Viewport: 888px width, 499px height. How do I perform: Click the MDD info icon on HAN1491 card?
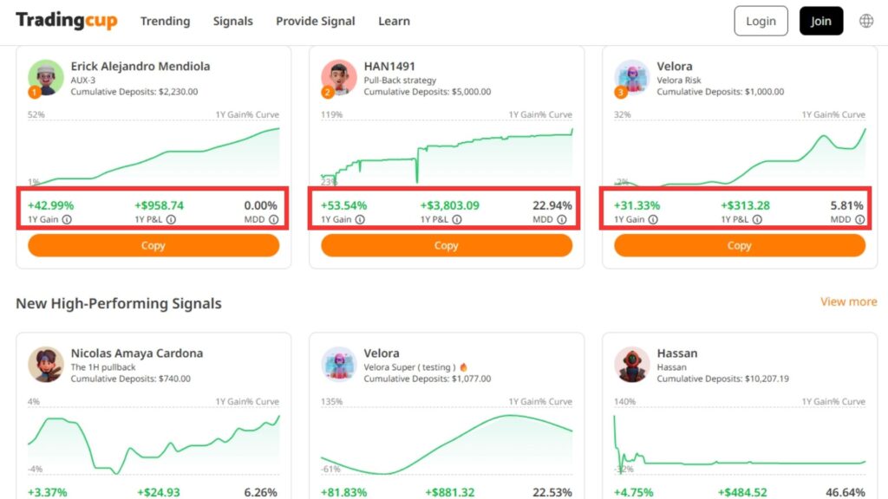coord(566,220)
